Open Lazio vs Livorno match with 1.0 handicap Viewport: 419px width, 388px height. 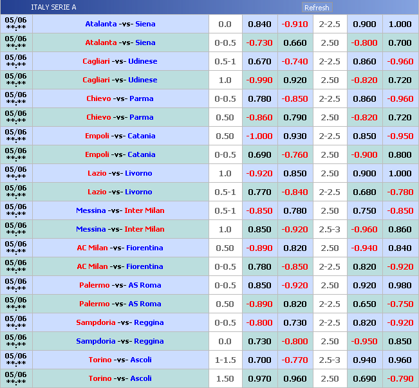pyautogui.click(x=120, y=173)
